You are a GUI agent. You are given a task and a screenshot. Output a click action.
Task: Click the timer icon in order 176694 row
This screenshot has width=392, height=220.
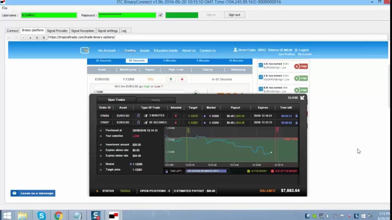pos(138,116)
